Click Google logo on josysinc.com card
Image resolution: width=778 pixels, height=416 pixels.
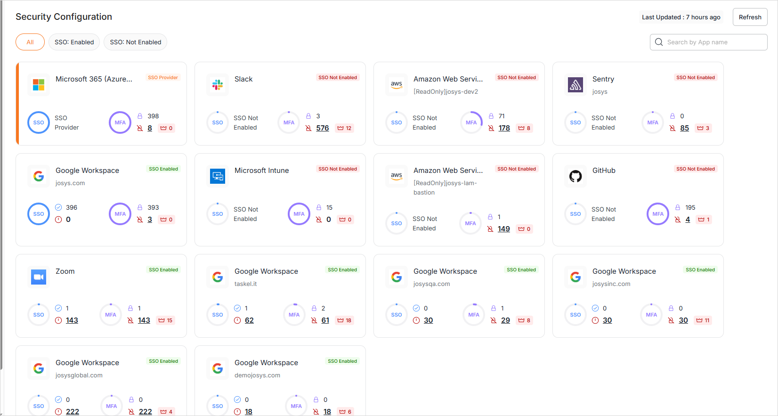[x=575, y=277]
